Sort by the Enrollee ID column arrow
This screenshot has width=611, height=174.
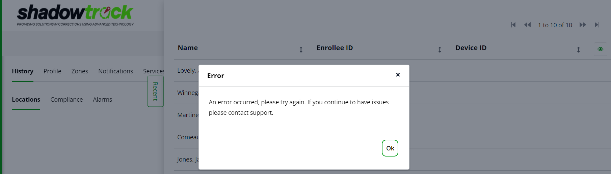click(x=440, y=49)
